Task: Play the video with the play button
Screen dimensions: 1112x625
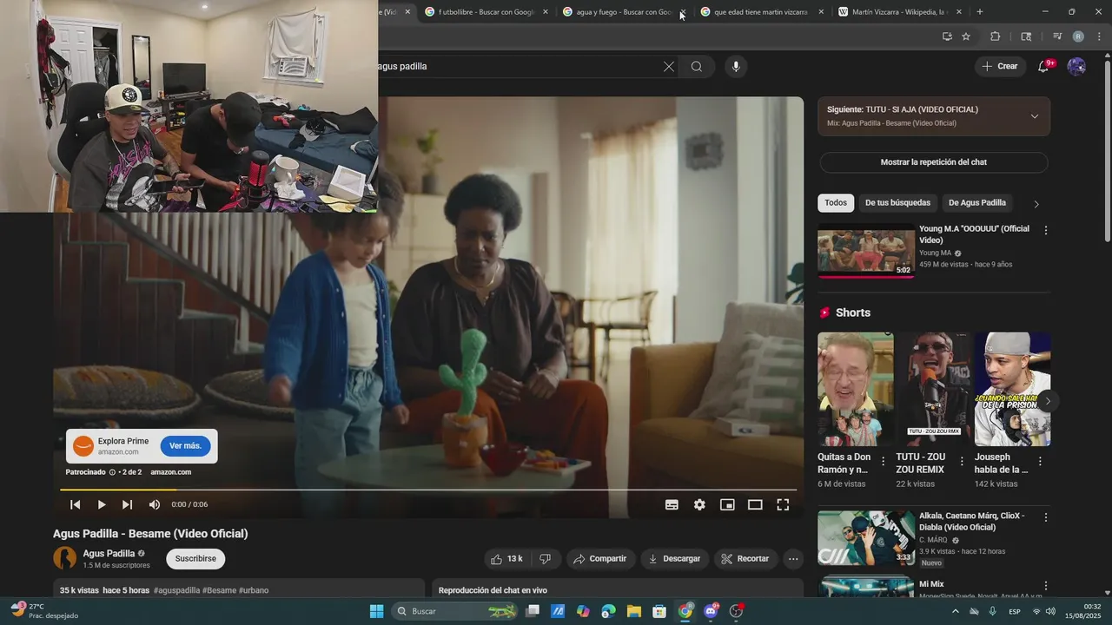Action: coord(102,504)
